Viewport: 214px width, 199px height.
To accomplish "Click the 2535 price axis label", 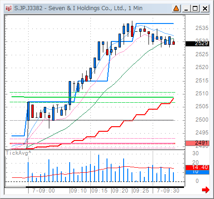I will (x=202, y=28).
